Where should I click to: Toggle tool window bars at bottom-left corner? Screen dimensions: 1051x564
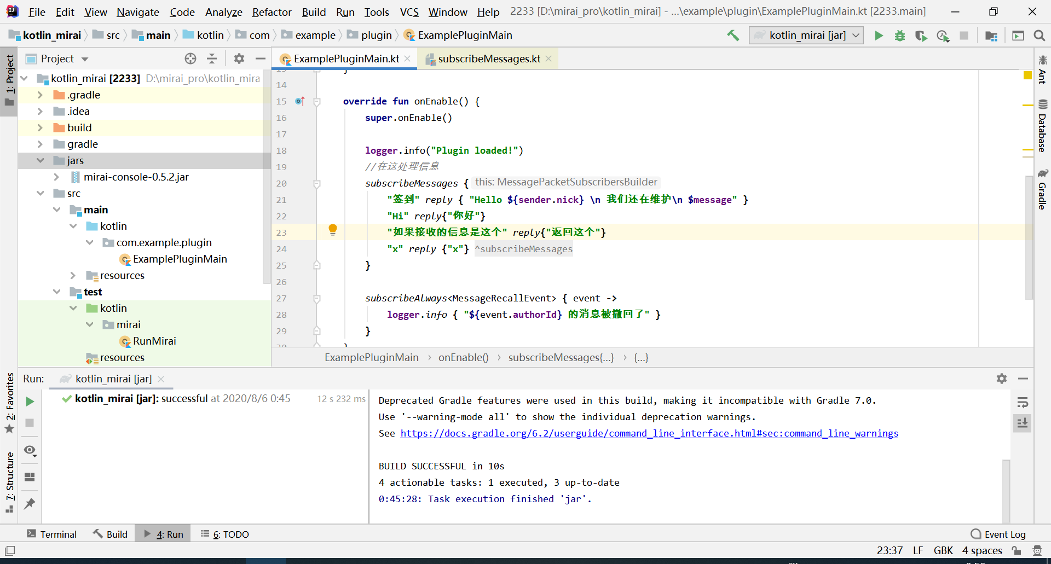coord(10,550)
